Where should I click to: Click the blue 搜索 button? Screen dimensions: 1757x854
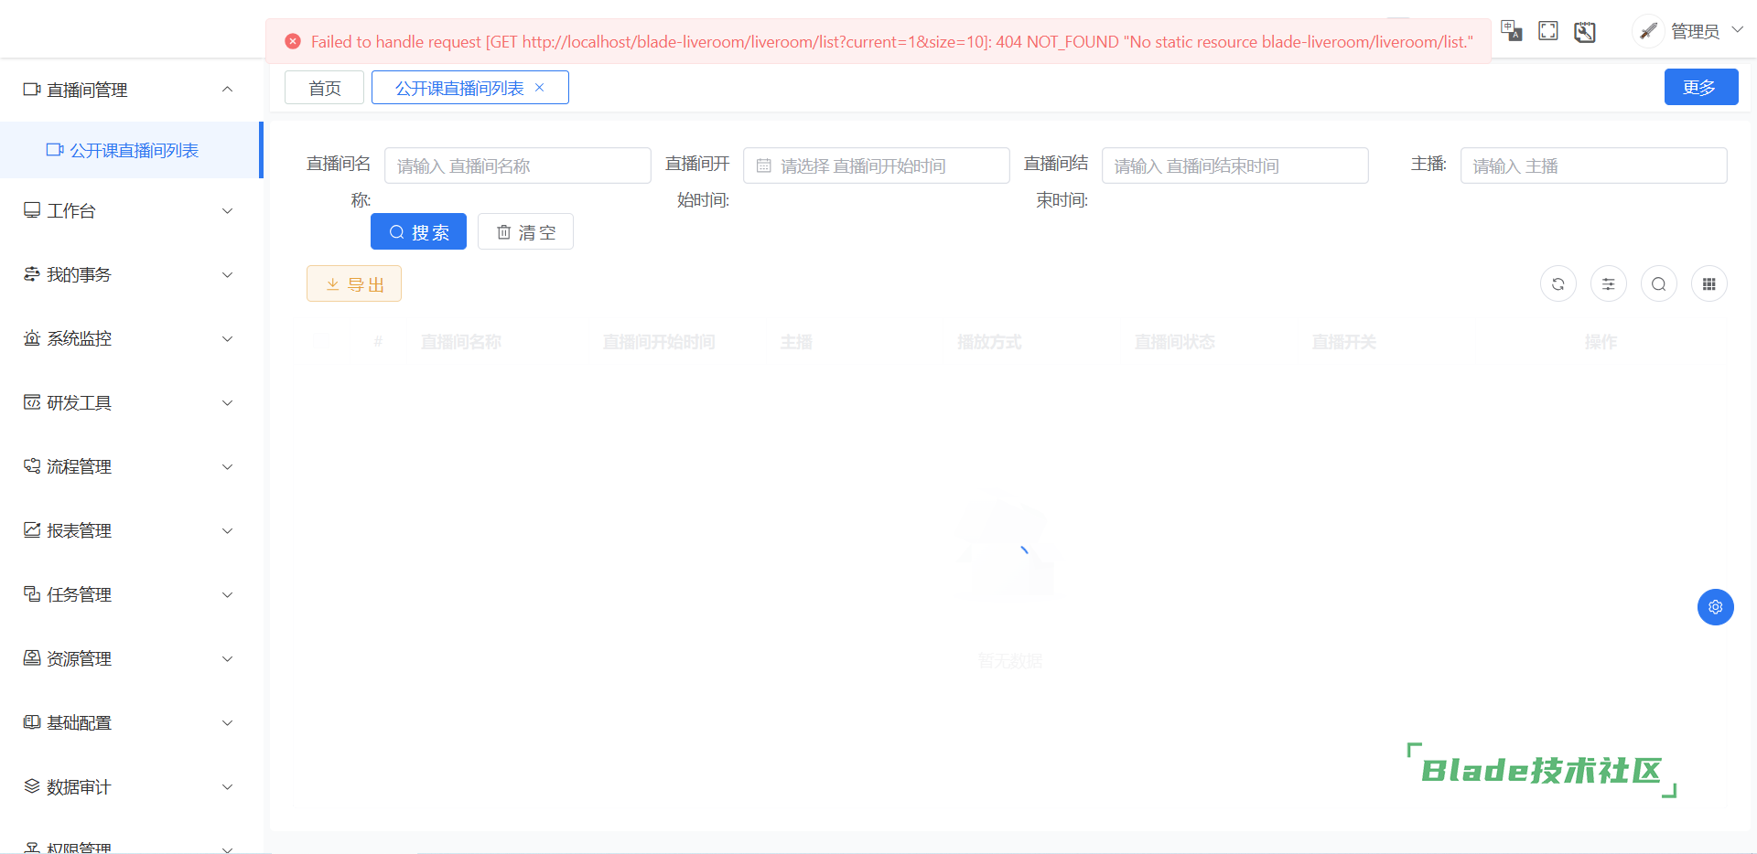pos(418,232)
